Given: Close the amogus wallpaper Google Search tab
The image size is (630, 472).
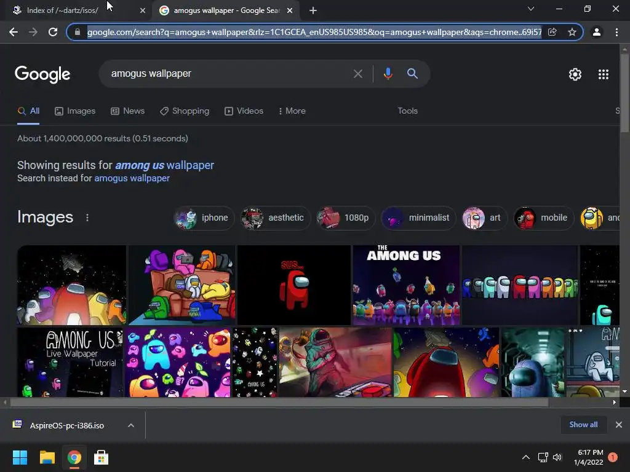Looking at the screenshot, I should click(x=290, y=10).
